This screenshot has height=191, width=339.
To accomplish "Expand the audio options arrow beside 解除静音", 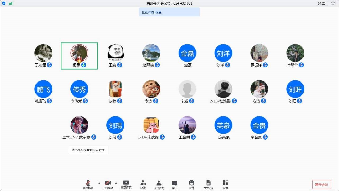I will (x=99, y=183).
